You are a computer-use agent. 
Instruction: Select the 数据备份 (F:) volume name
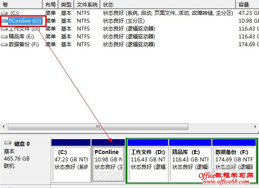pyautogui.click(x=24, y=44)
